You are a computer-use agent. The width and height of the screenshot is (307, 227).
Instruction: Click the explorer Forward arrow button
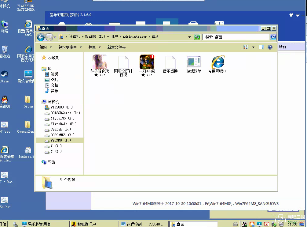[49, 37]
